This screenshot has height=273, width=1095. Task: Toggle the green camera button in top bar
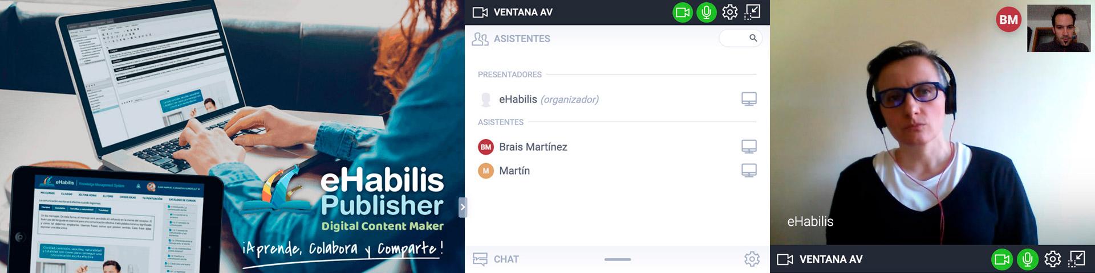682,12
